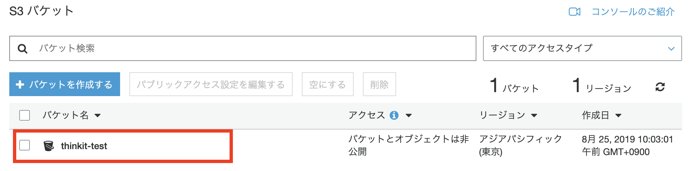Sort by バケット名 column arrow
The image size is (692, 171).
coord(98,116)
